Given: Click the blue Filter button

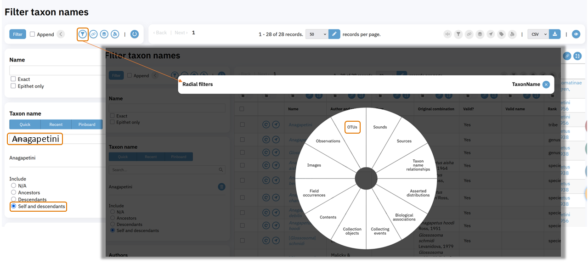Looking at the screenshot, I should tap(17, 34).
